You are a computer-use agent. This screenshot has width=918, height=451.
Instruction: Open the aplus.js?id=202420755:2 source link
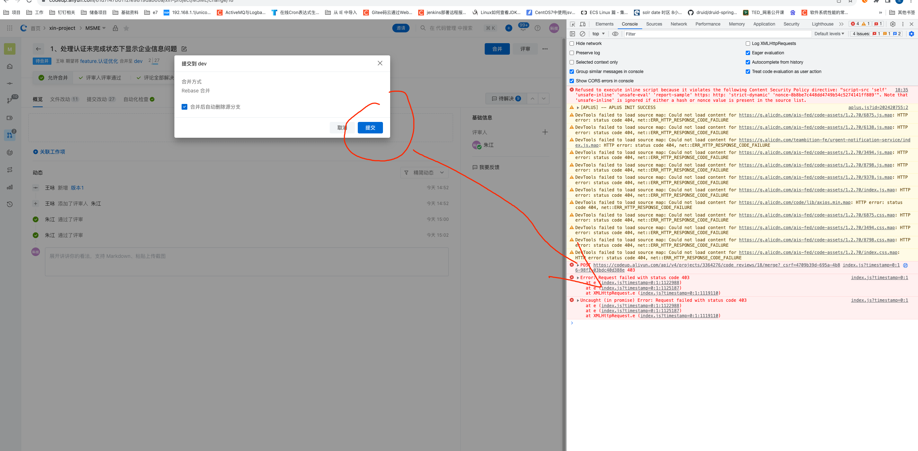point(878,108)
